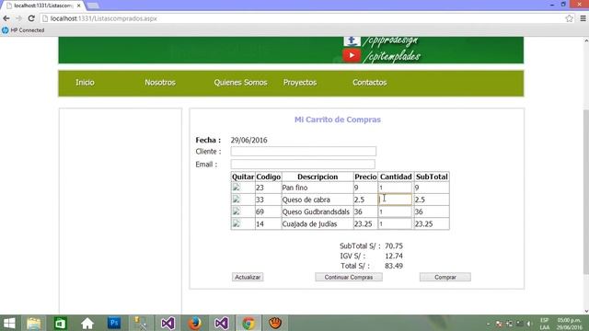Select the localhost:1331/Listascom tab
This screenshot has height=331, width=589.
tap(42, 6)
